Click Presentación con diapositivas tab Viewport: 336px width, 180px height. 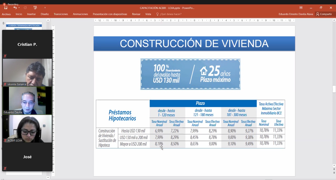[x=110, y=14]
